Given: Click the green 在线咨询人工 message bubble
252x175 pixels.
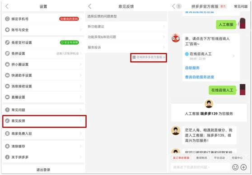Looking at the screenshot, I should click(x=222, y=90).
